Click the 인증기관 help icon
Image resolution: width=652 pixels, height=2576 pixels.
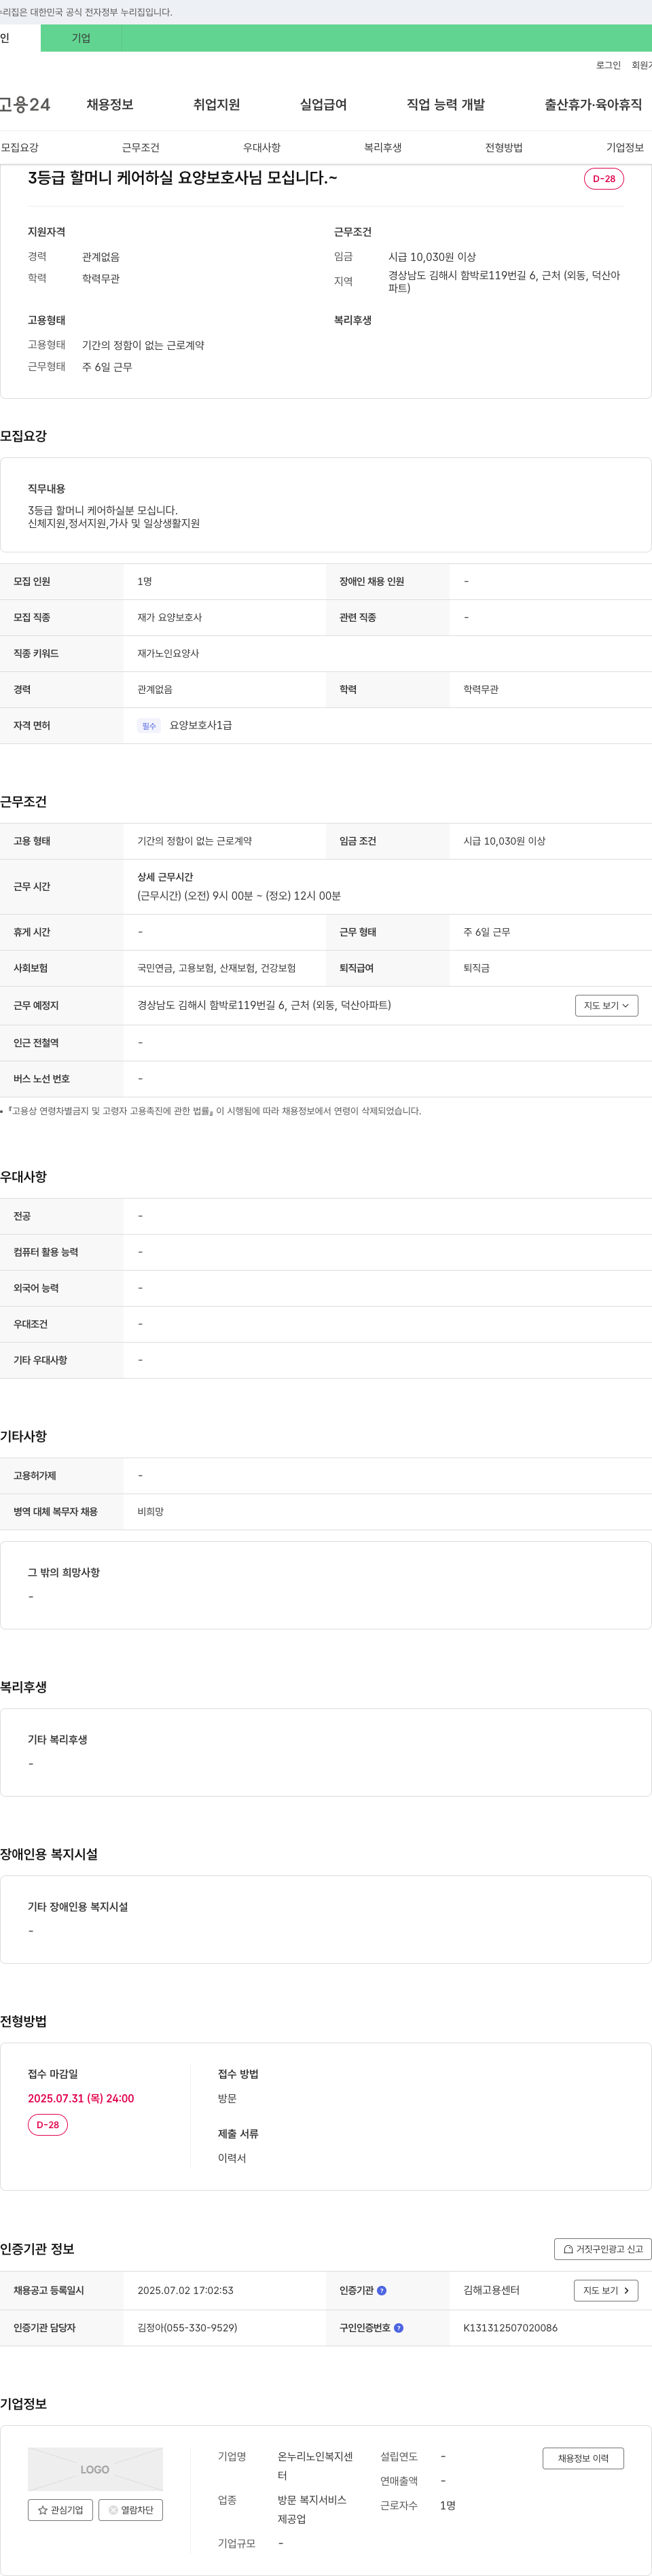point(382,2290)
